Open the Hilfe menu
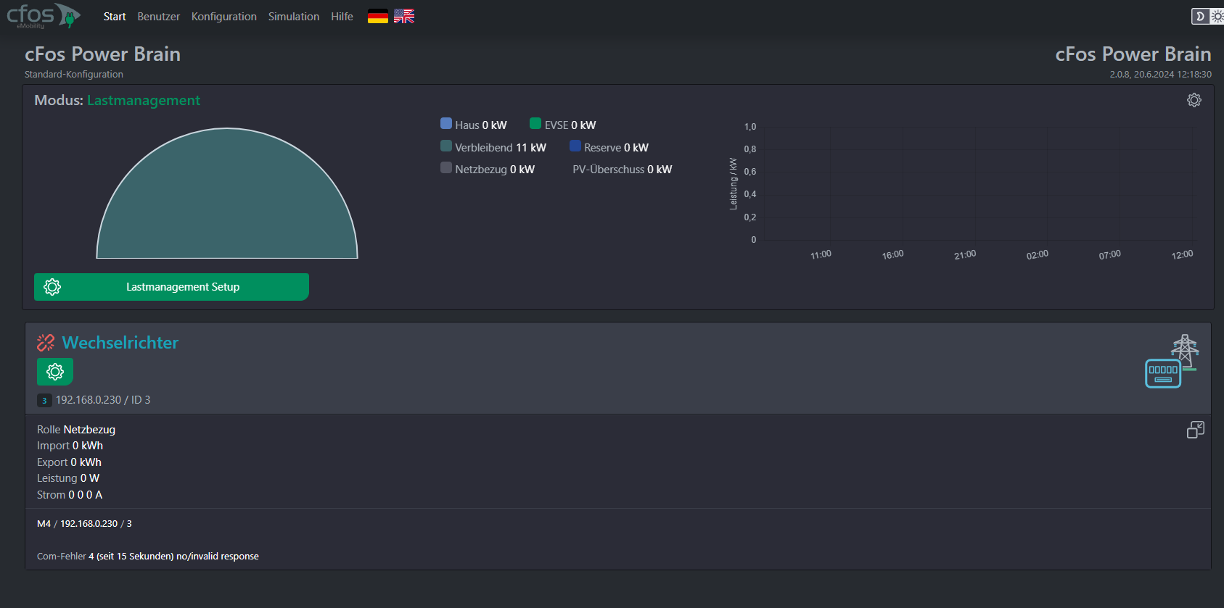Screen dimensions: 1224x608 [342, 17]
